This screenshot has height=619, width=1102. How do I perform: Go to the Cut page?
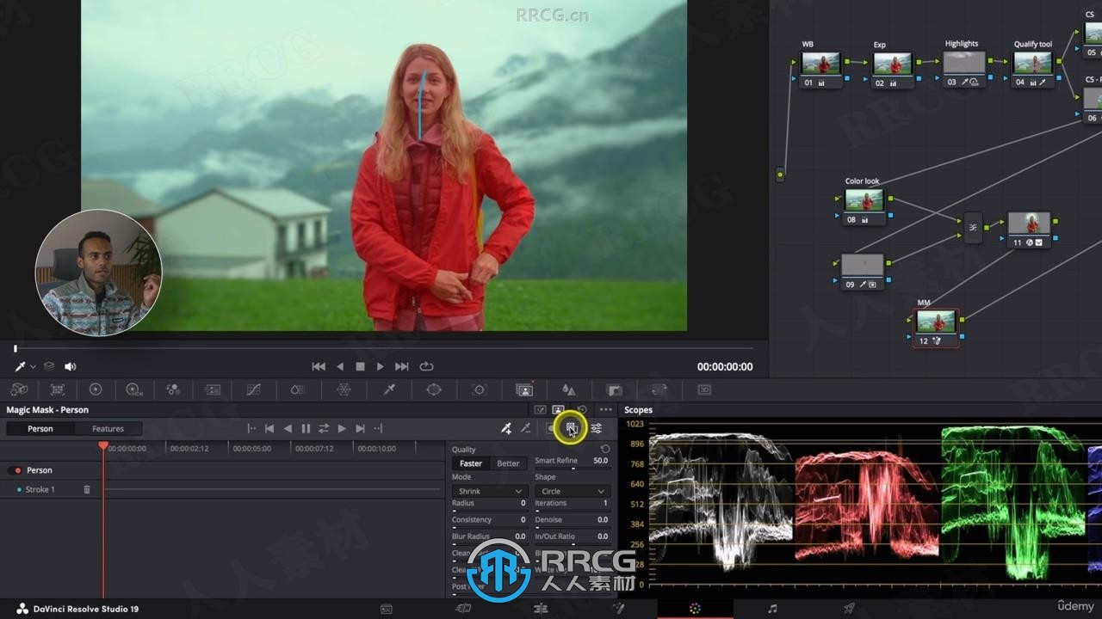463,609
